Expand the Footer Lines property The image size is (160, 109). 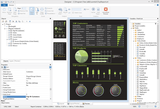click(x=2, y=87)
